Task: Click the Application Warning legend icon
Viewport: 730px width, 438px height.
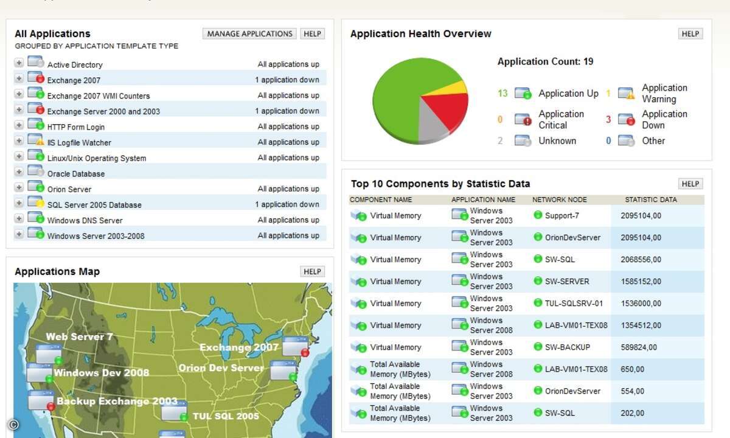Action: [627, 94]
